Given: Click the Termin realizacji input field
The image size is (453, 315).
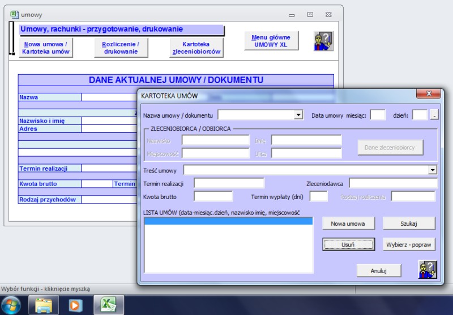Looking at the screenshot, I should coord(229,183).
